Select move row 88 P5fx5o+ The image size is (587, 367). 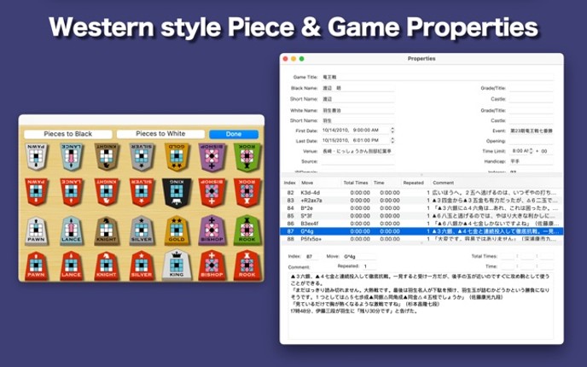coord(421,239)
